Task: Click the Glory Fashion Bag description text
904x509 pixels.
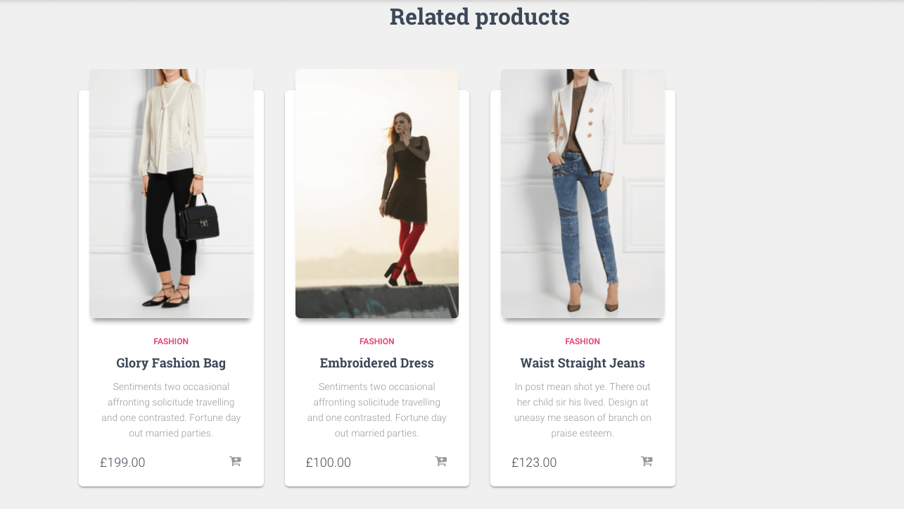Action: click(x=171, y=410)
